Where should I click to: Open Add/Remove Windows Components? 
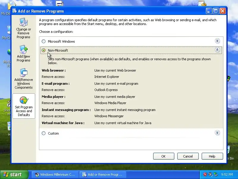point(24,79)
